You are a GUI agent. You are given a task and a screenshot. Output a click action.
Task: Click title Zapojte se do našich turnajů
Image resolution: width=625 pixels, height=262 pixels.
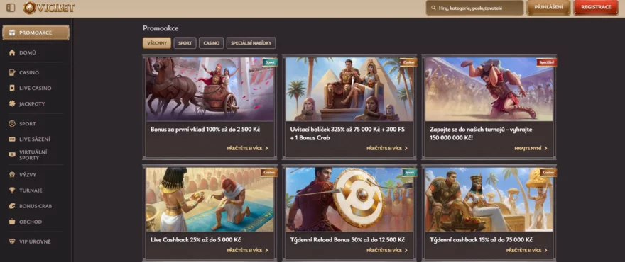(481, 134)
